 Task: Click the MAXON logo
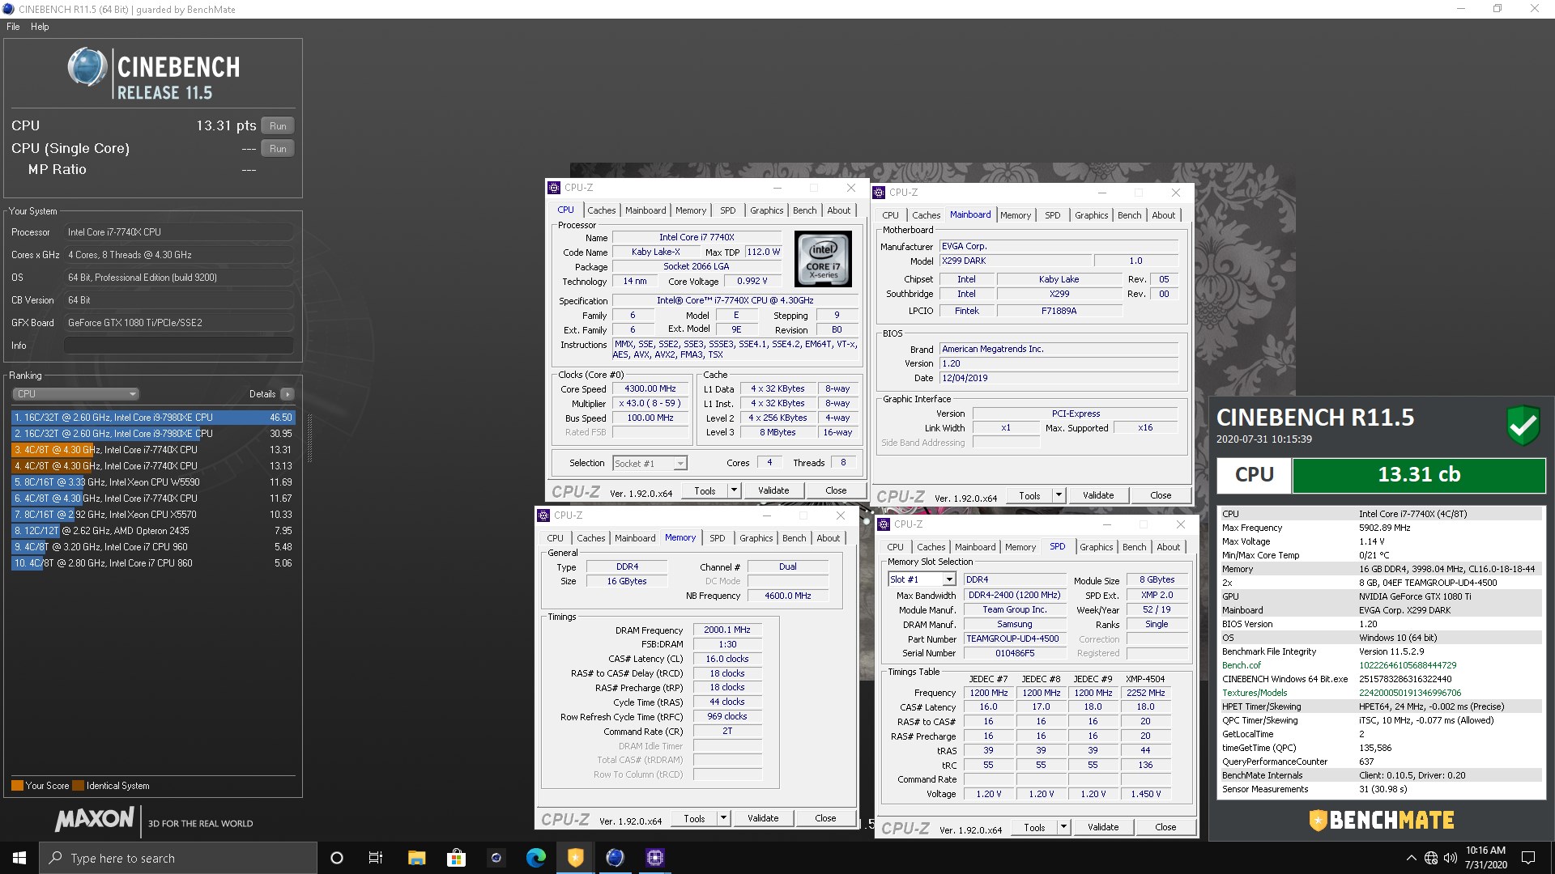pos(94,820)
